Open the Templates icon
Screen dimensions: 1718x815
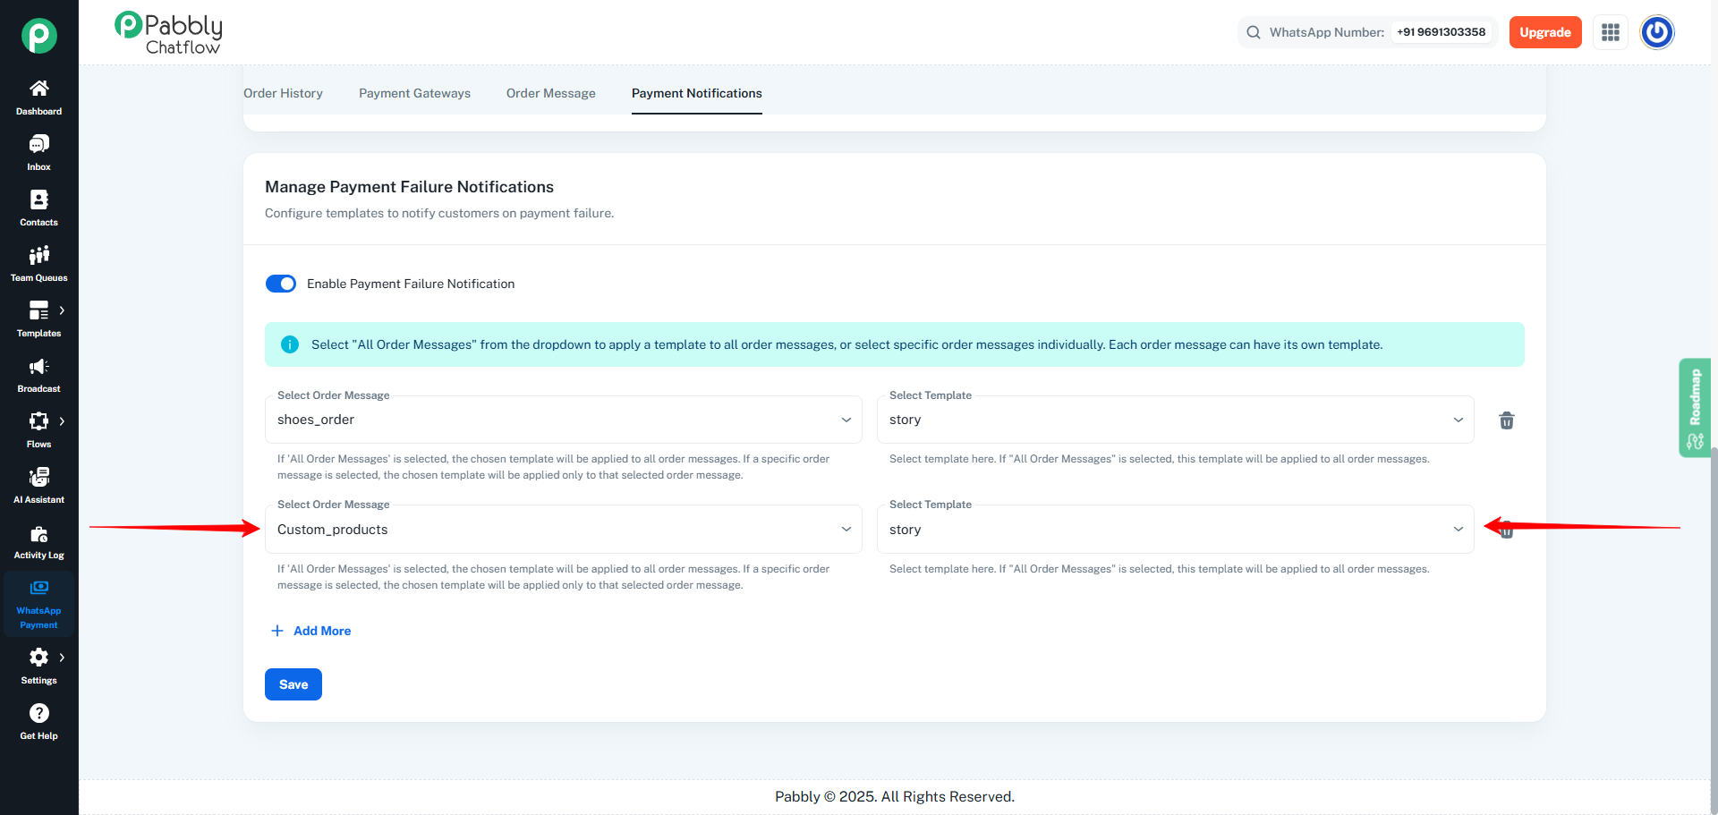[39, 310]
